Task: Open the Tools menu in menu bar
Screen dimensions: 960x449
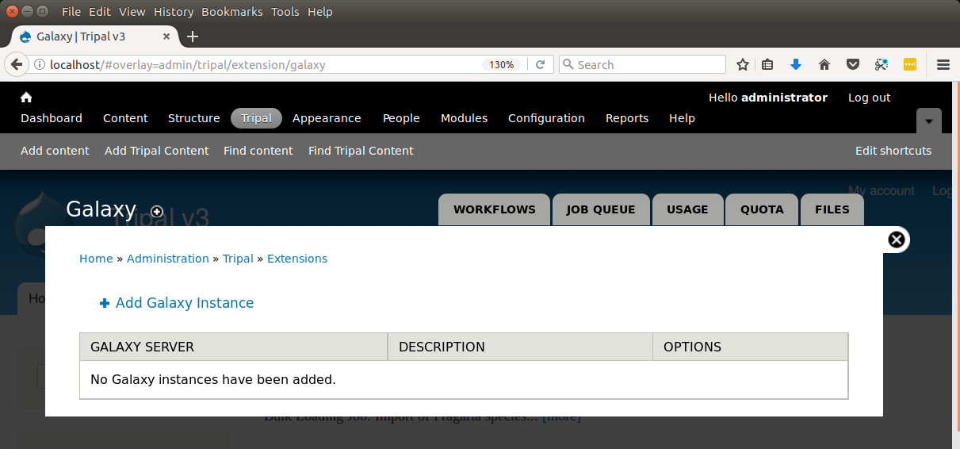Action: click(285, 12)
